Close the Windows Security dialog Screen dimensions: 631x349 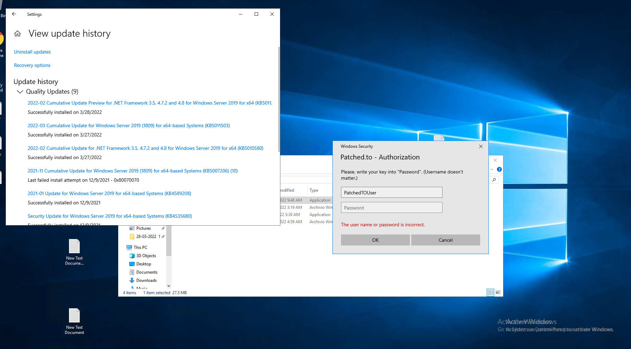[481, 146]
